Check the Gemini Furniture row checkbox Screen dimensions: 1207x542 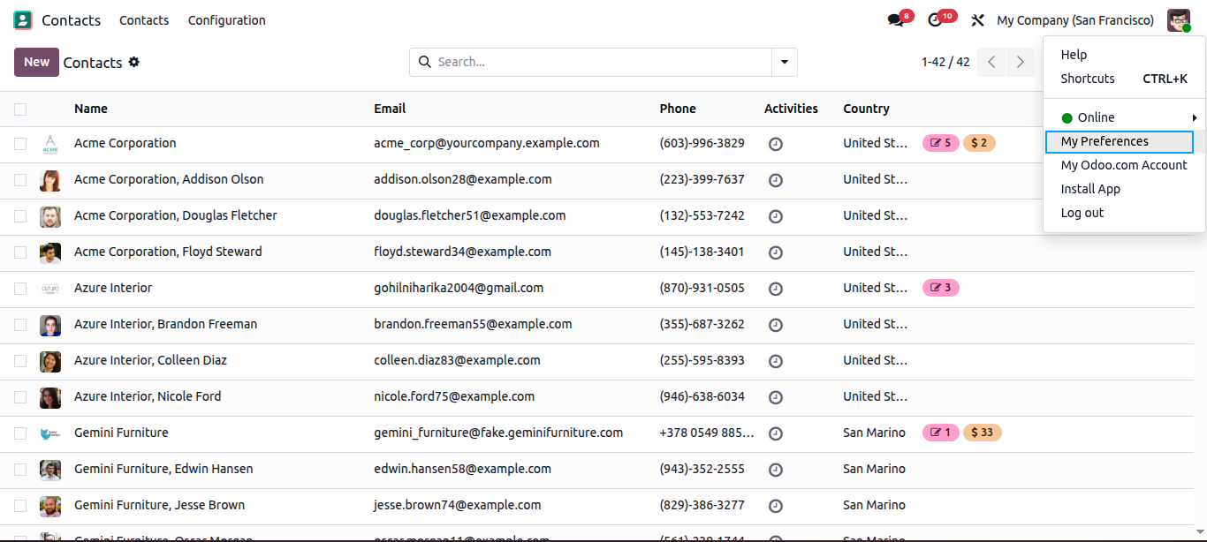pos(20,433)
